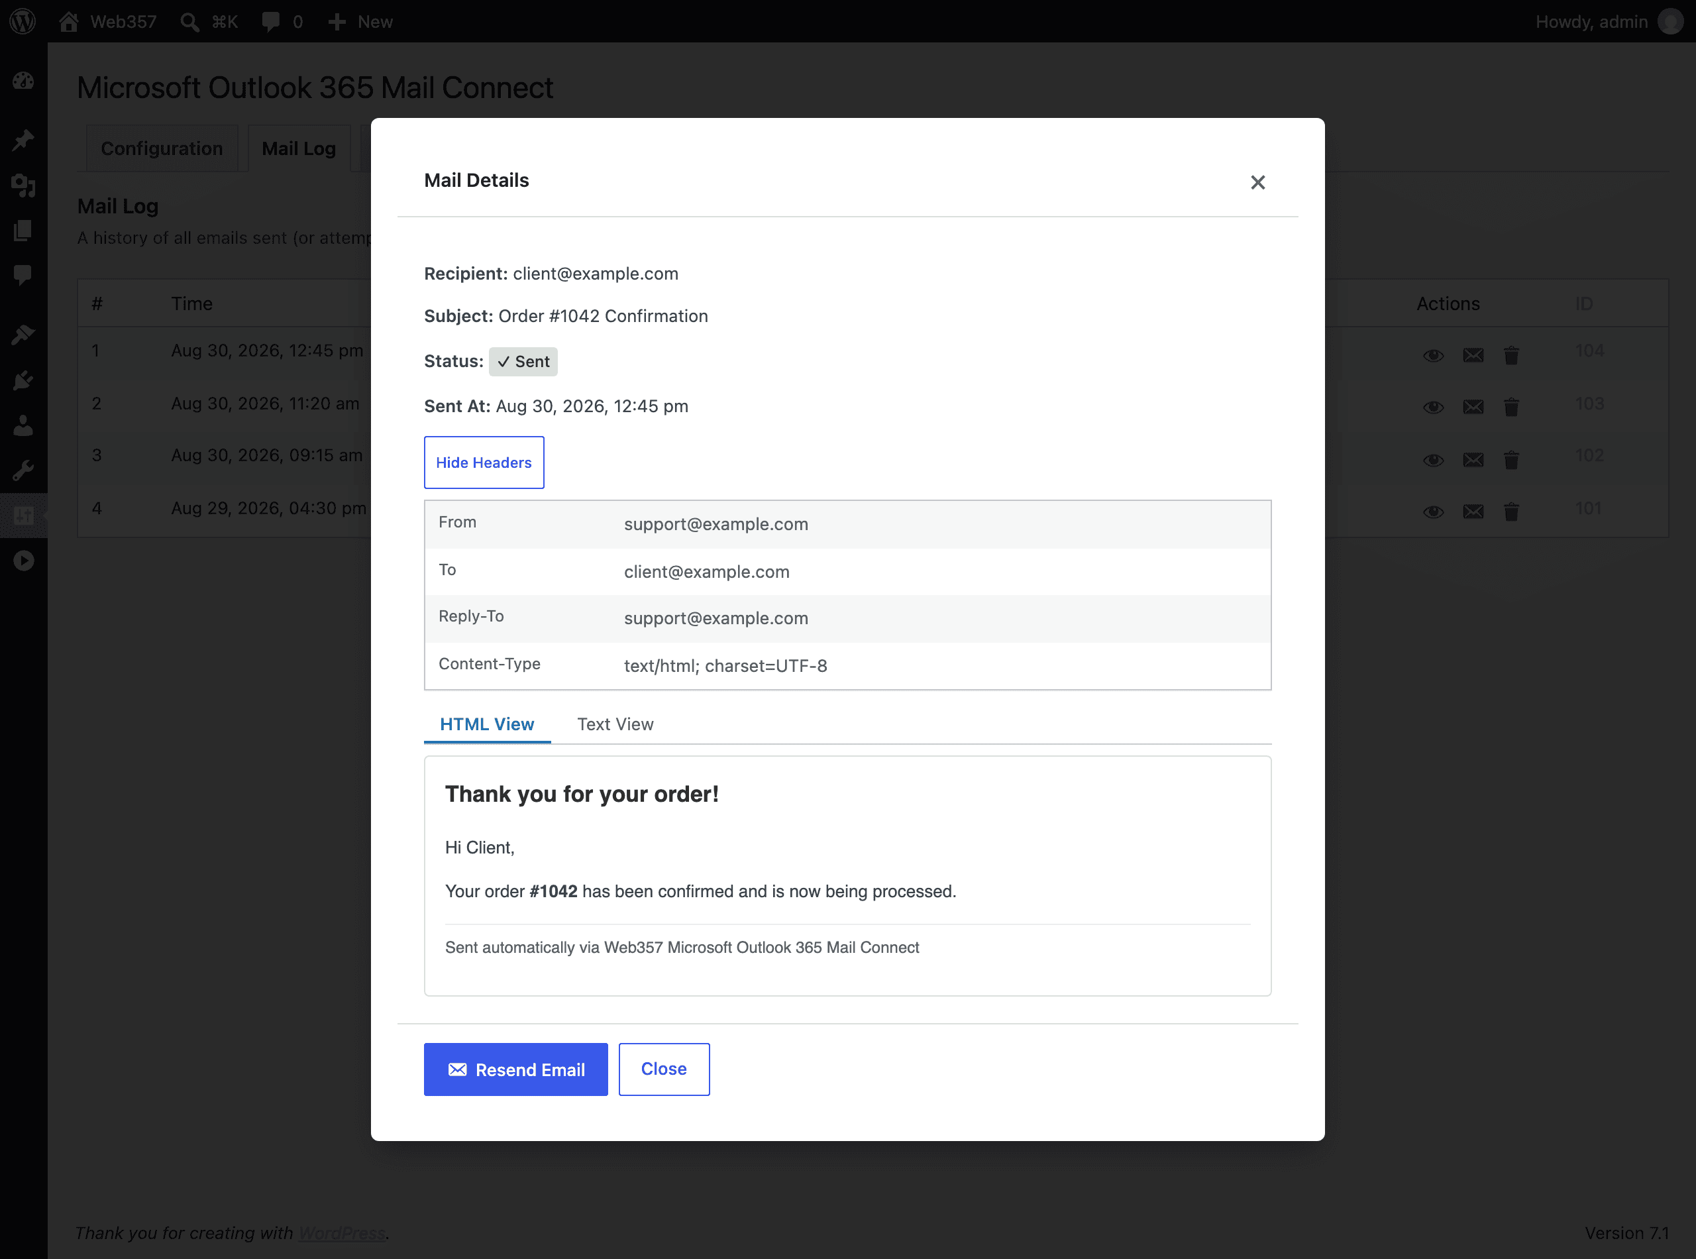Screen dimensions: 1696x1259
Task: Click log row Aug 29, 2026, 04:30 pm
Action: (x=268, y=508)
